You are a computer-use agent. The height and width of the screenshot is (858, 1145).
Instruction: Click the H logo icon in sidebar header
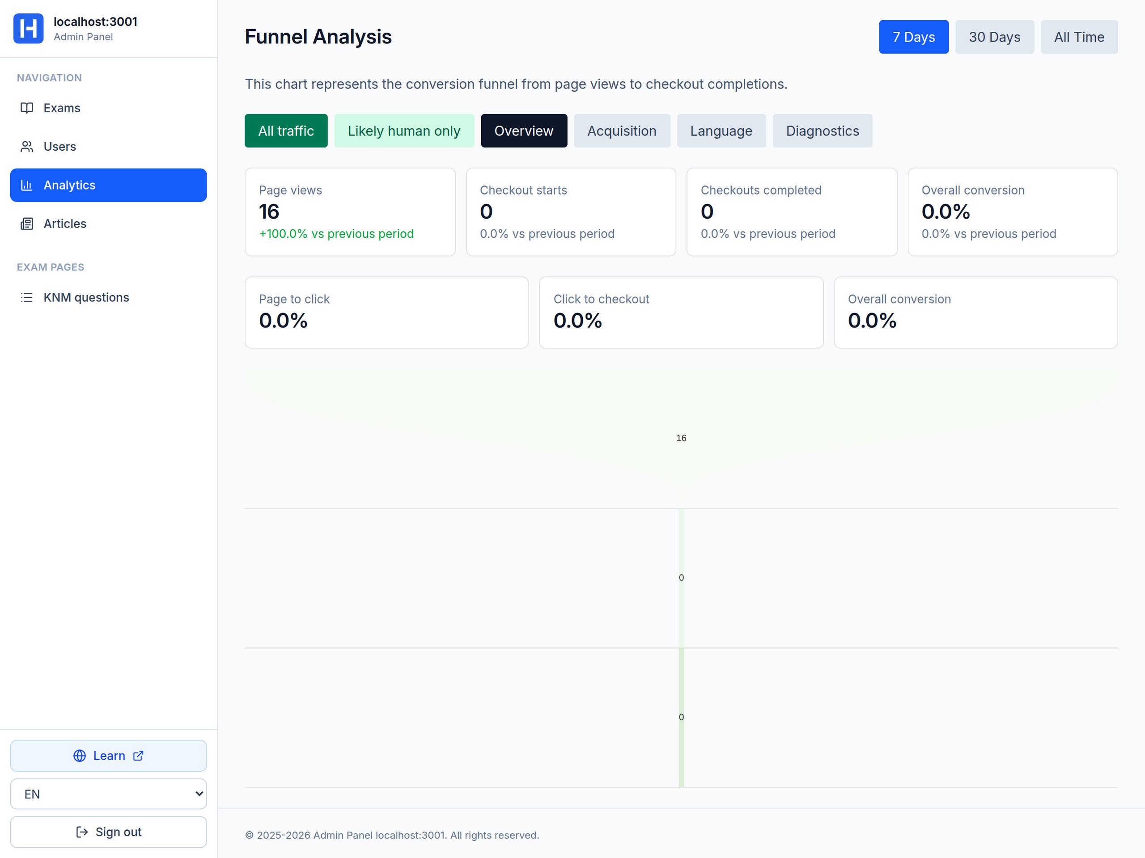coord(28,29)
